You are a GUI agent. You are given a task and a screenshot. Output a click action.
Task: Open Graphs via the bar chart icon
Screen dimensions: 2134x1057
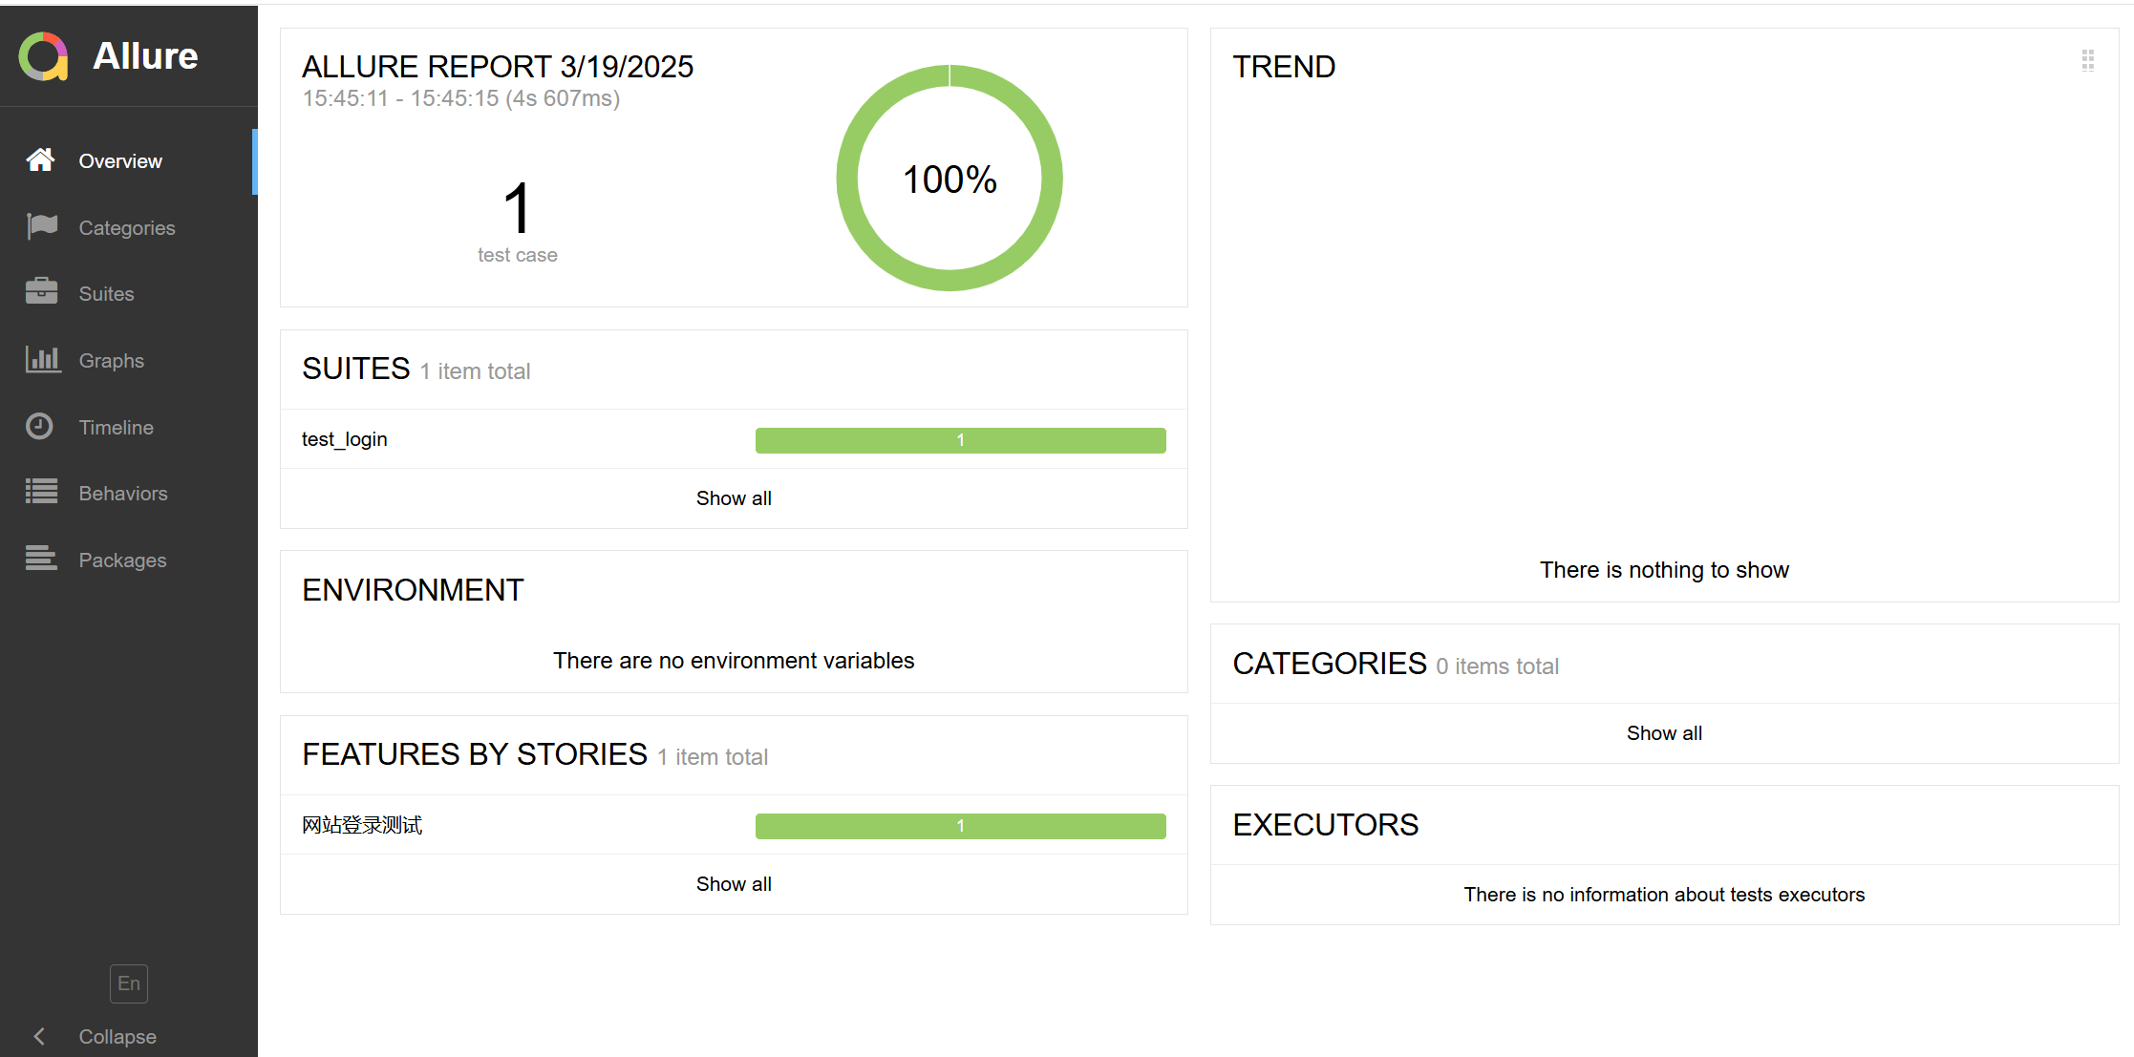(43, 359)
